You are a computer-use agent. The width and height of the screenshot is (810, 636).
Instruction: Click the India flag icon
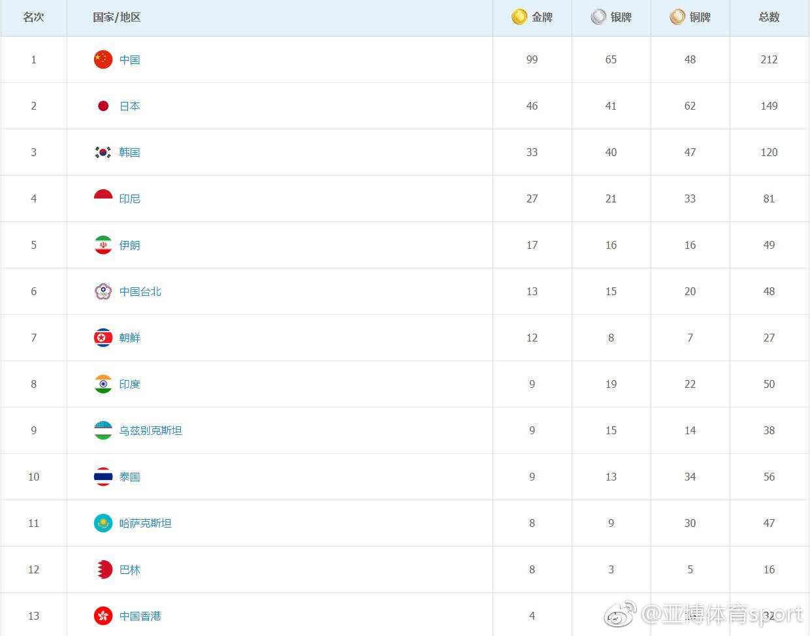tap(103, 384)
